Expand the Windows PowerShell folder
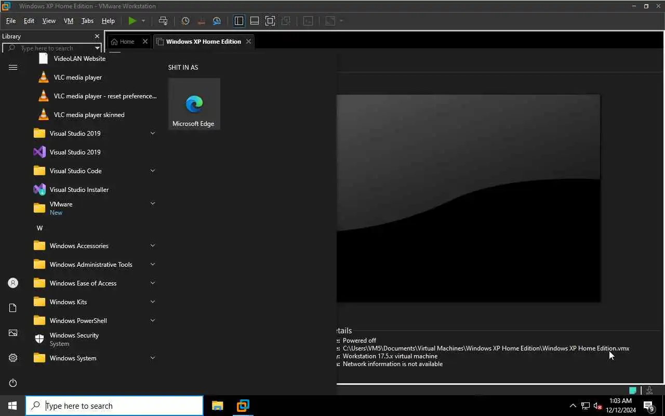 [x=94, y=320]
